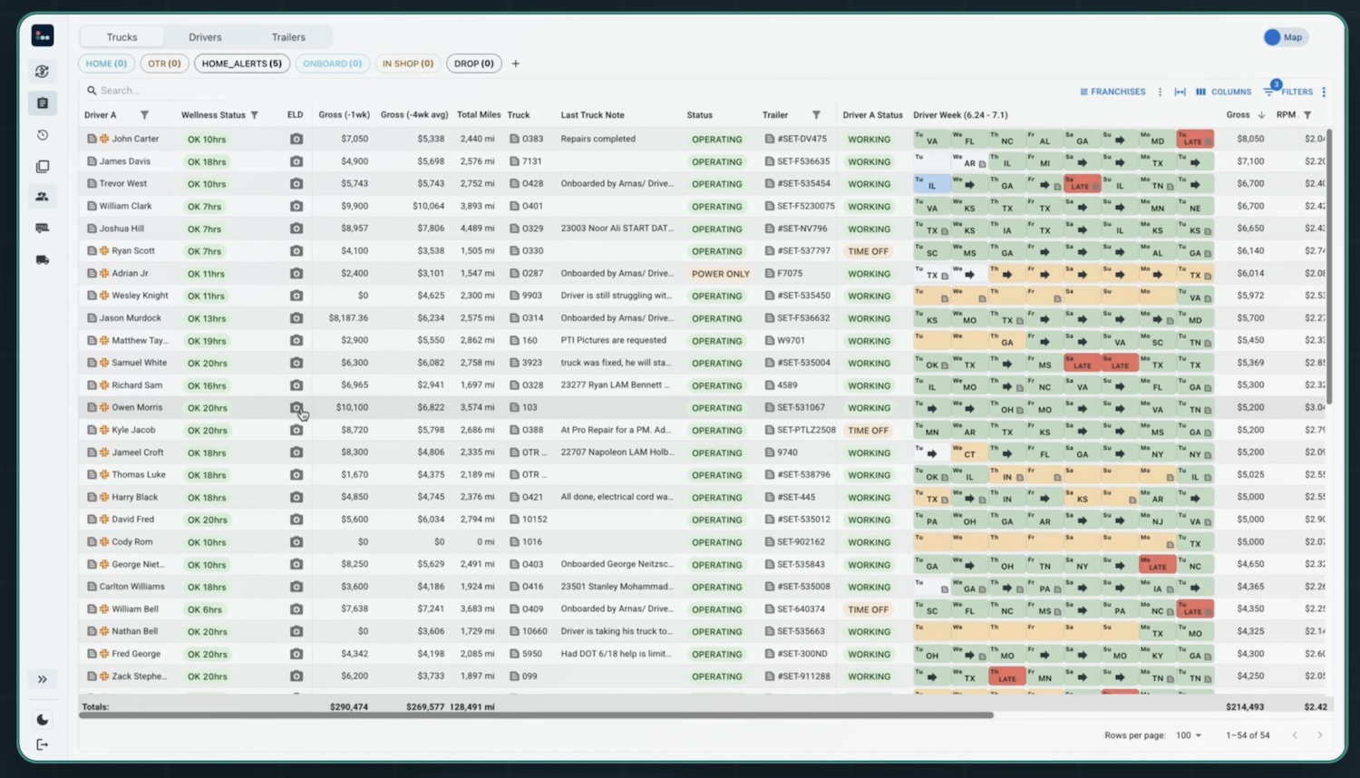Open the Wellness Status column filter
Viewport: 1360px width, 778px height.
pos(255,115)
